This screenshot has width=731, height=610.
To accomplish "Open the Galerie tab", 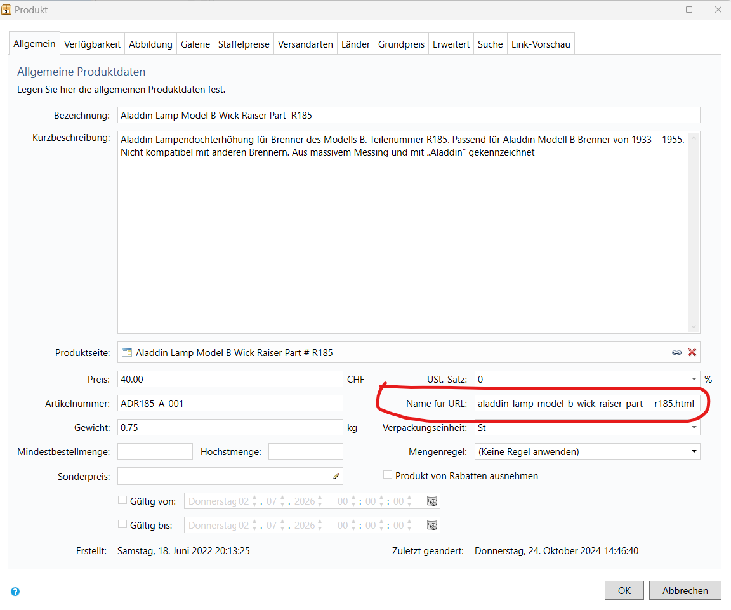I will (195, 44).
